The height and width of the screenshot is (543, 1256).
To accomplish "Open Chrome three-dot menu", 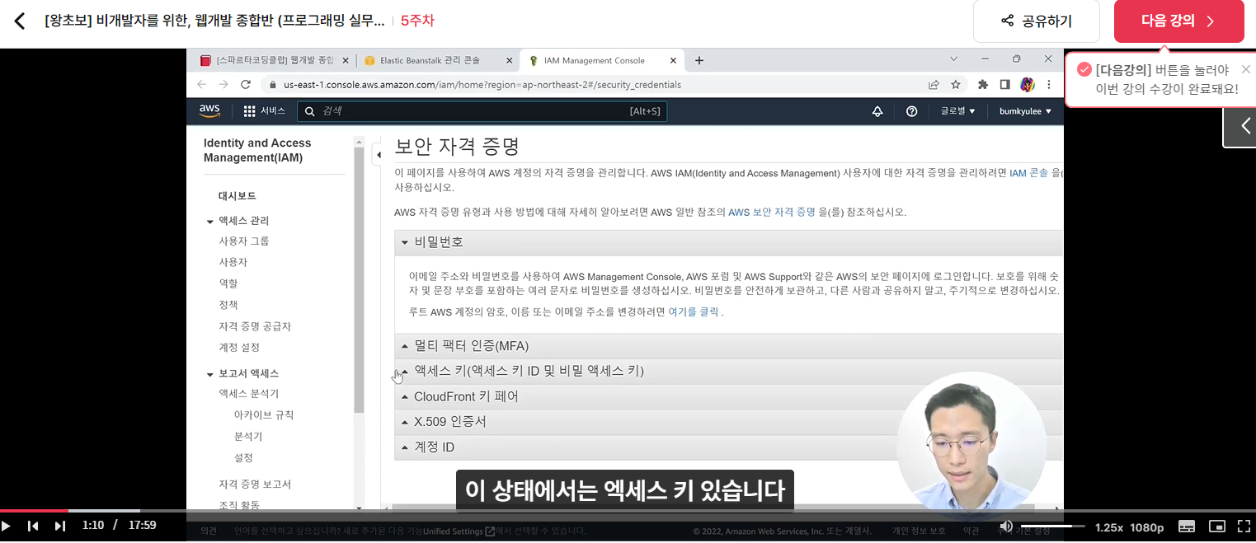I will click(x=1049, y=84).
